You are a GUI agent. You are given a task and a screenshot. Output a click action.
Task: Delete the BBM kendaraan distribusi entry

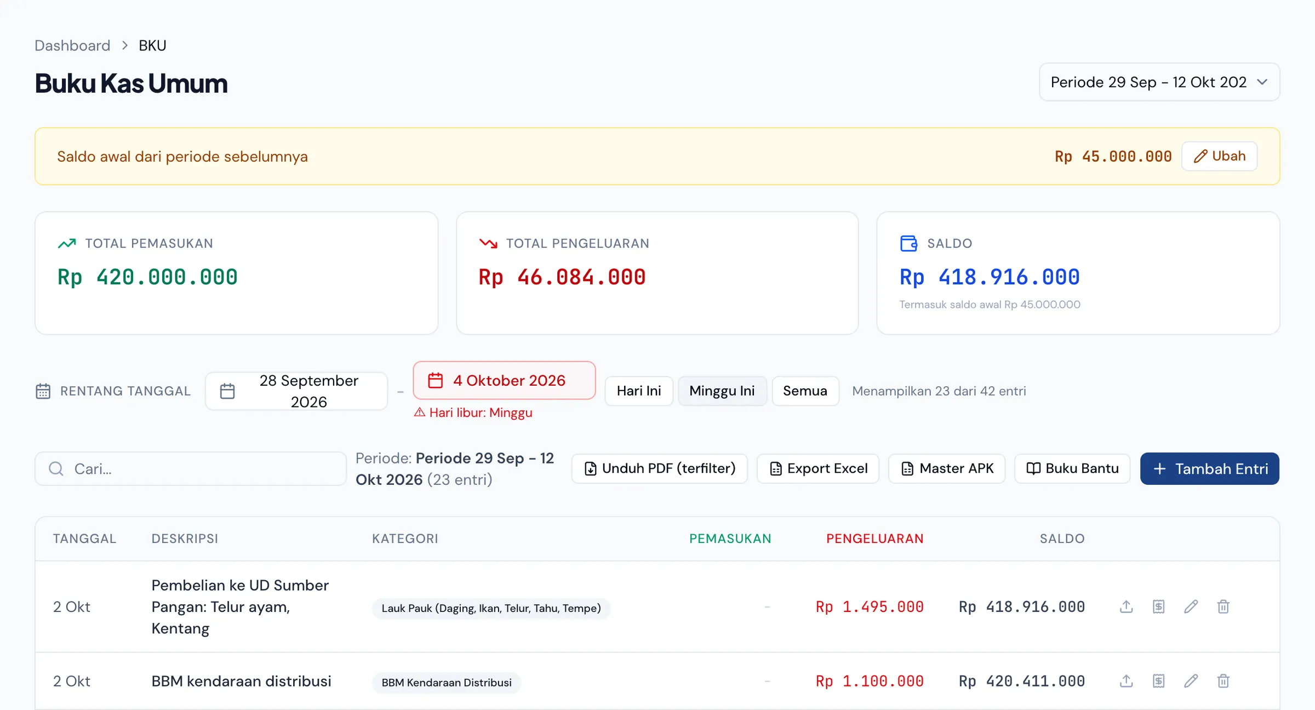[x=1223, y=681]
